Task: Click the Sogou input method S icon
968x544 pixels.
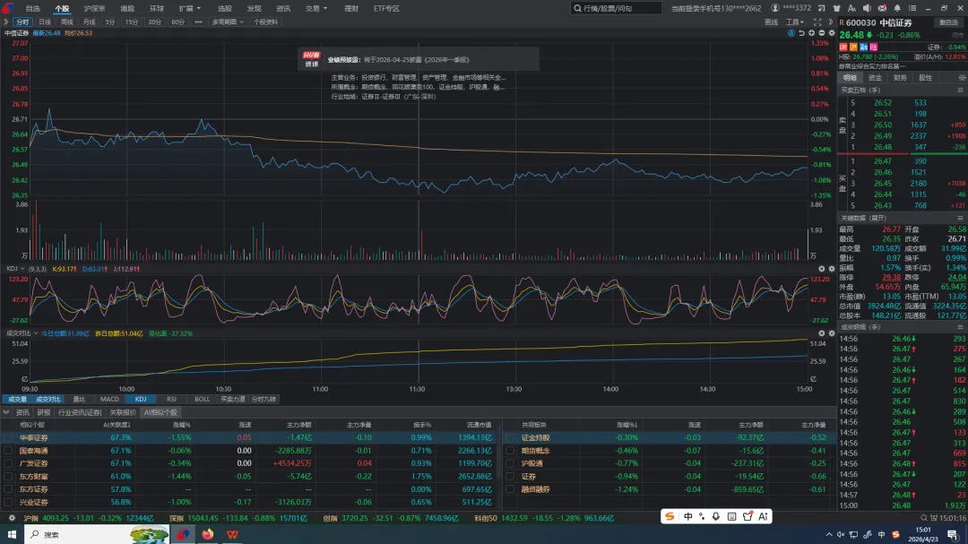Action: pyautogui.click(x=670, y=516)
